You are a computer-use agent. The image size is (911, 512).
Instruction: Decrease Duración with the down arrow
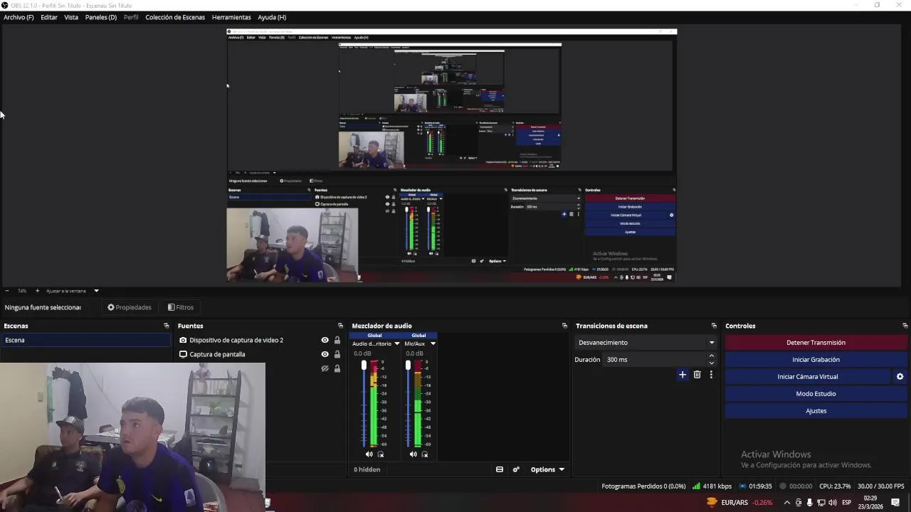pos(711,363)
